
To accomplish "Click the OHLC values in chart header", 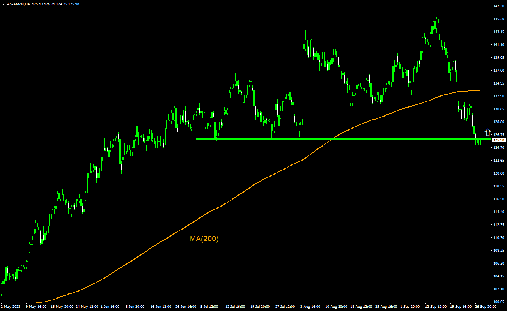I will click(55, 4).
